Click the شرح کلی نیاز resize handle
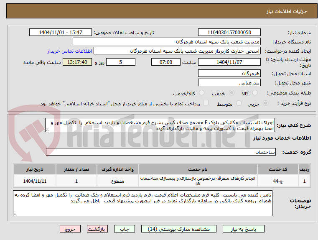 click(47, 130)
